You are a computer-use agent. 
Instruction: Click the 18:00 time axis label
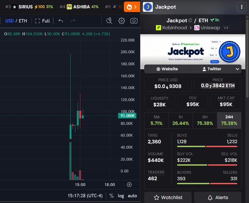[x=110, y=185]
